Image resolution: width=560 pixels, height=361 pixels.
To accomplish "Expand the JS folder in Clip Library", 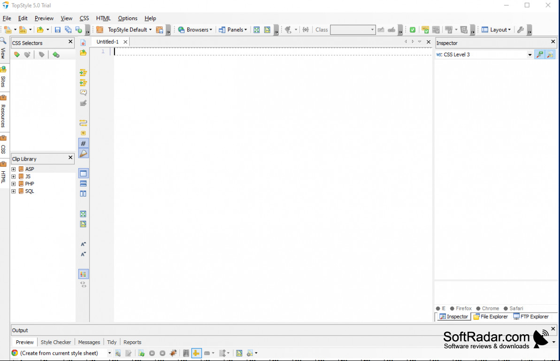I will pyautogui.click(x=14, y=177).
